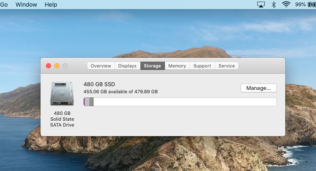
Task: Open the Support tab
Action: click(202, 66)
